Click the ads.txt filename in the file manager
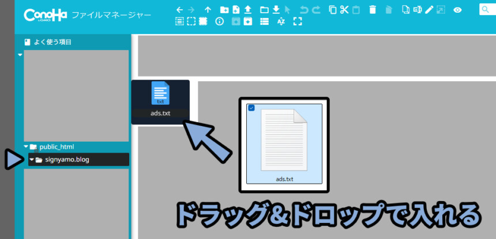Viewport: 496px width, 239px height. 160,113
